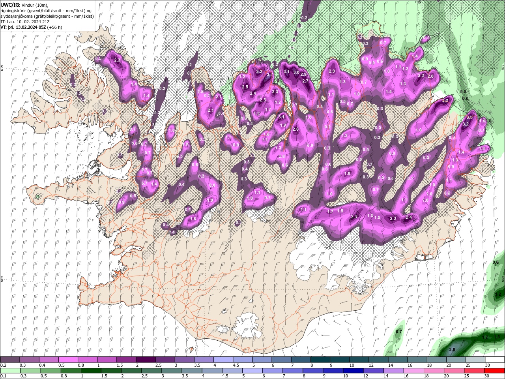
Task: Click the 'UWC/IG: Vindur (10m),' title line
Action: [24, 5]
